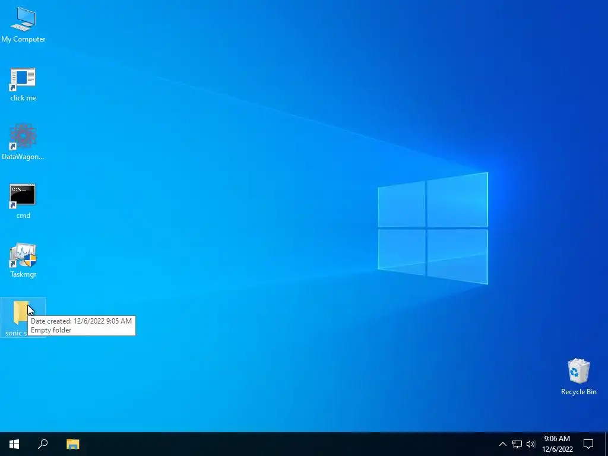Click Show desktop sliver at taskbar end

click(606, 444)
